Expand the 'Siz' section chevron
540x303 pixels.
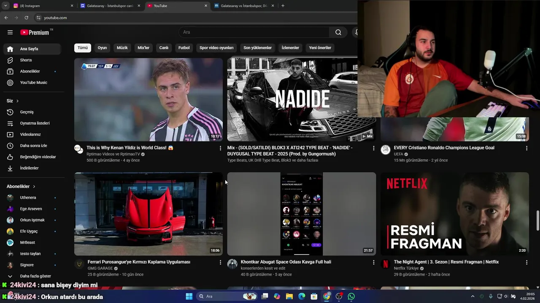pyautogui.click(x=17, y=101)
